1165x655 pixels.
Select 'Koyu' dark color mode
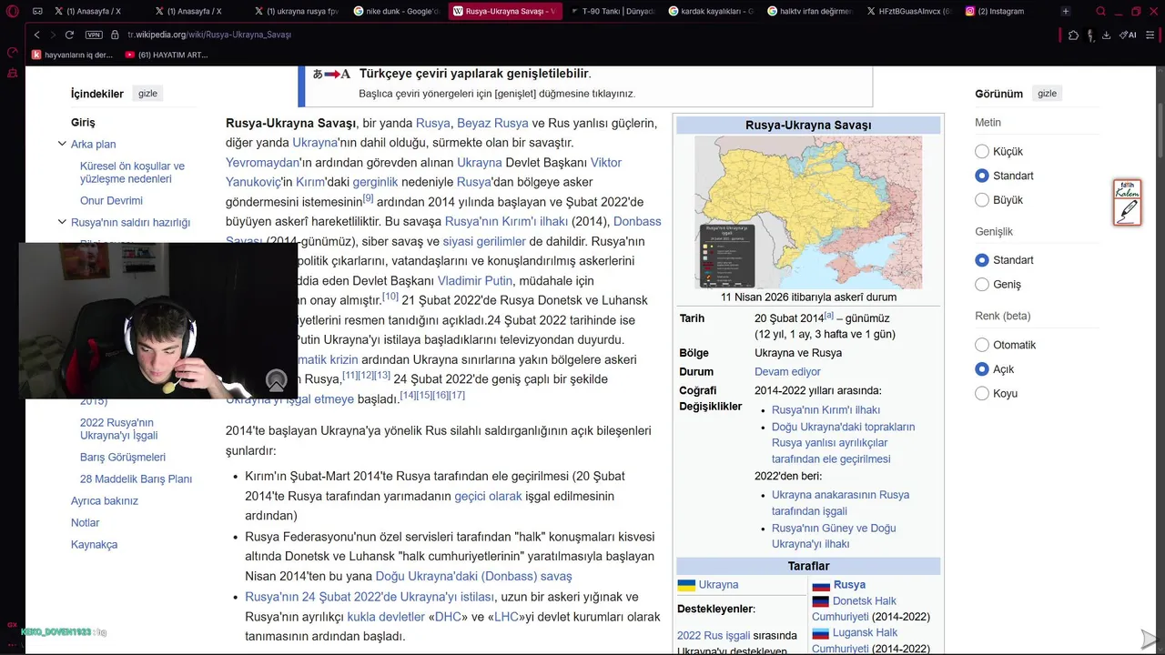982,393
